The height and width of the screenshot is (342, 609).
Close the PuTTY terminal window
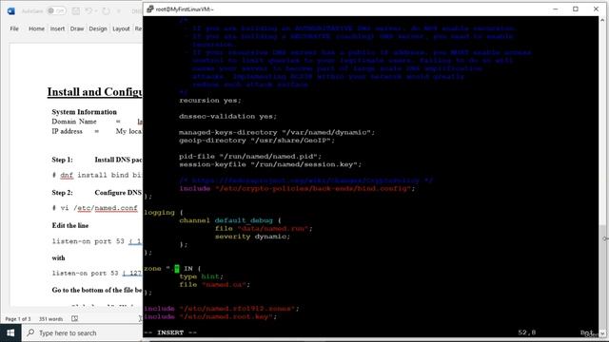[x=596, y=9]
